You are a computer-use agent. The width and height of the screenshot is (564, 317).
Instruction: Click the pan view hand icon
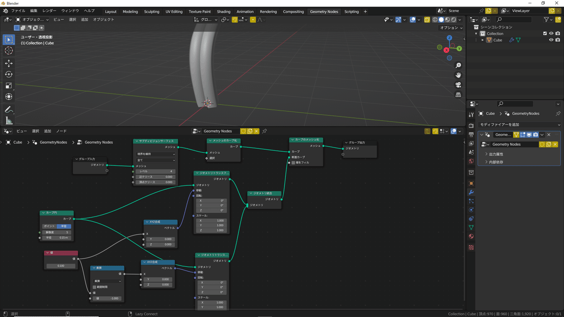458,75
